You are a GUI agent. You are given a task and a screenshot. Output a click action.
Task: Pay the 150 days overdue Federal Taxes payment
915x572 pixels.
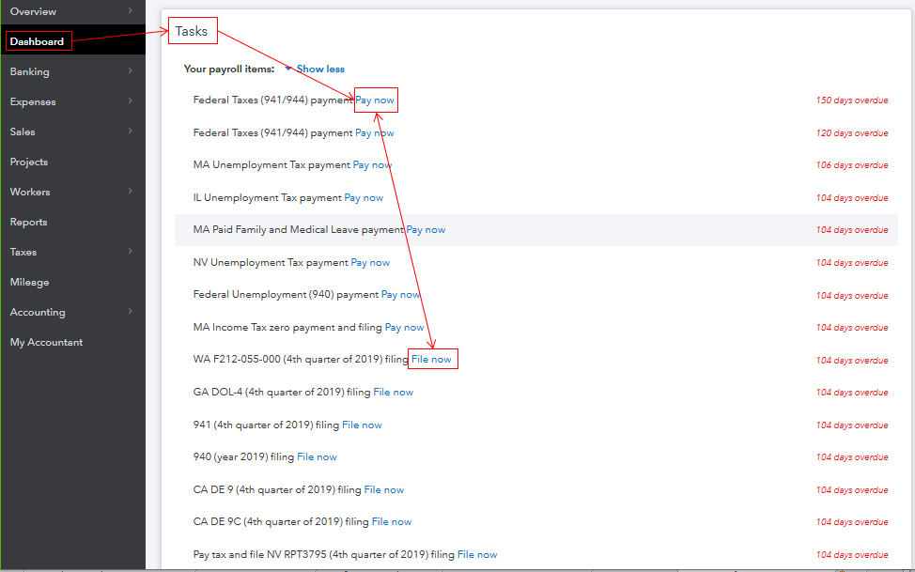(x=375, y=100)
